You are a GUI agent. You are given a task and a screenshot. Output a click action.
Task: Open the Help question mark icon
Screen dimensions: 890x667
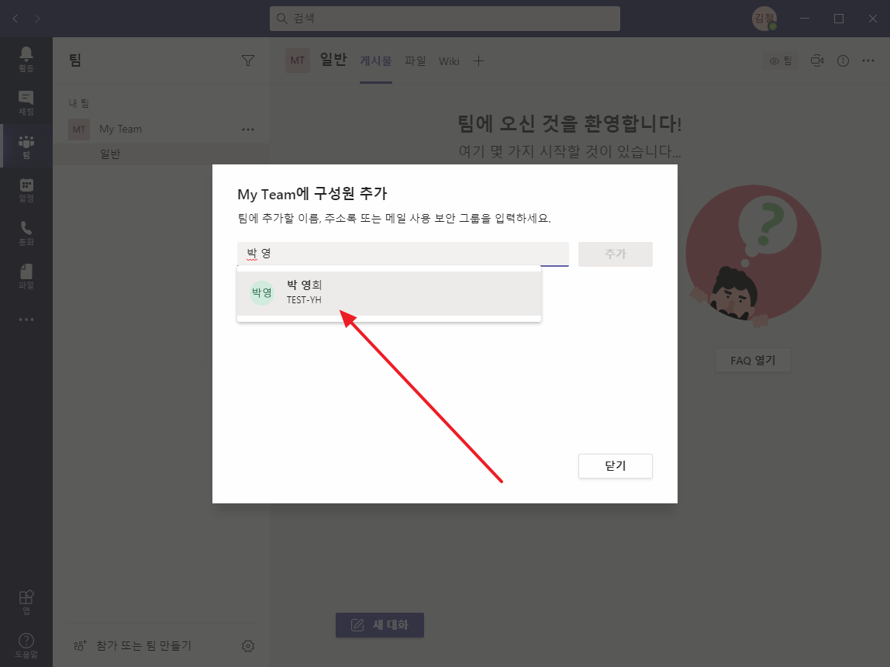26,645
